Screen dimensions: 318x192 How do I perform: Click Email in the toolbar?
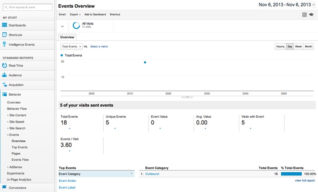[62, 15]
